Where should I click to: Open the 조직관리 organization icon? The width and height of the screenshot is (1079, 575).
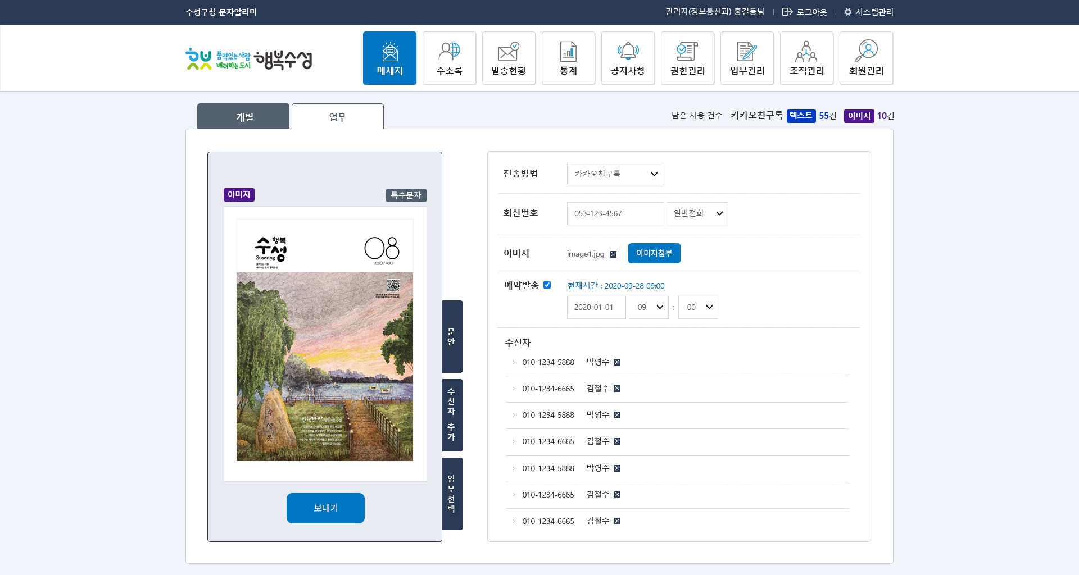point(806,58)
